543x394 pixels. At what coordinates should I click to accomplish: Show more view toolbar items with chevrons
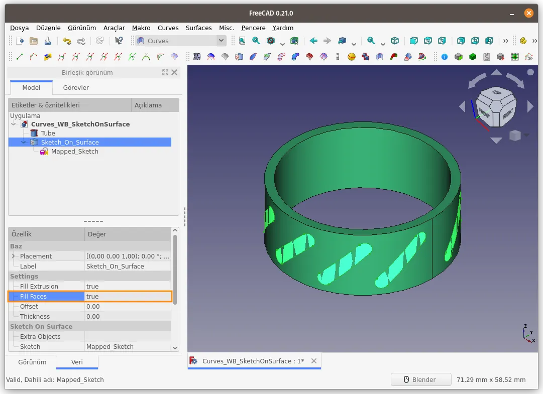click(506, 41)
